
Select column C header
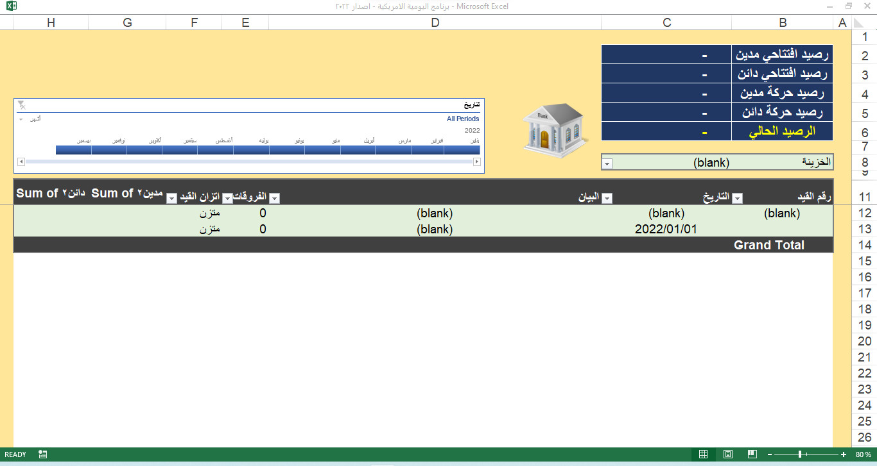[666, 23]
